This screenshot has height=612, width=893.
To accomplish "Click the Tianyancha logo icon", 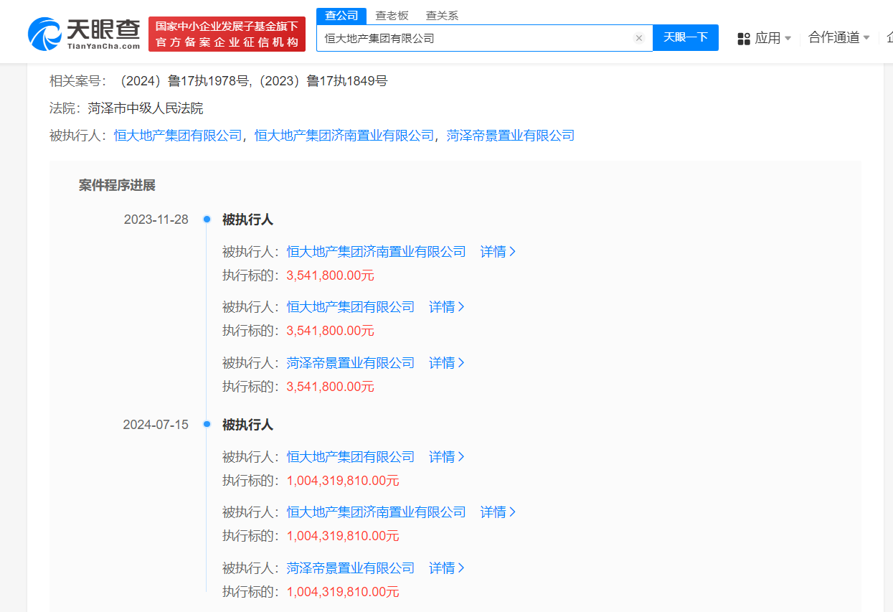I will click(44, 33).
